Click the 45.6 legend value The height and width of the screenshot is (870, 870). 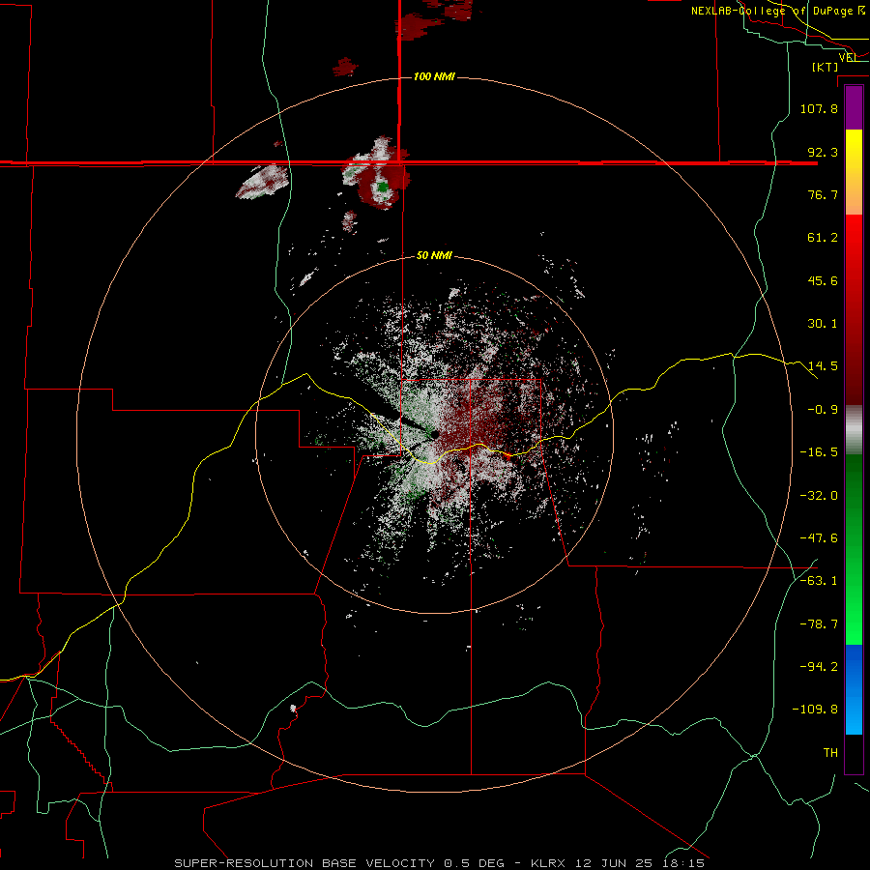pyautogui.click(x=823, y=280)
